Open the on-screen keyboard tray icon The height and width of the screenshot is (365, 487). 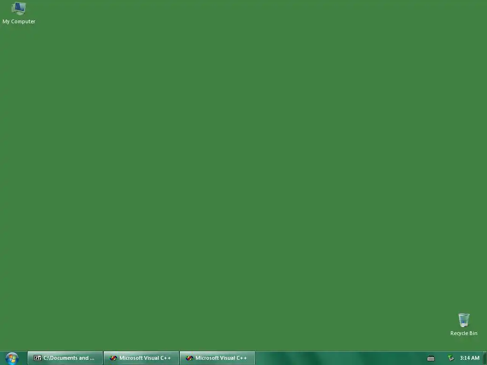431,358
